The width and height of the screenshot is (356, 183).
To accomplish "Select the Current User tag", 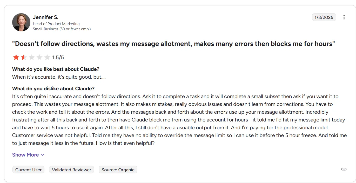I will [29, 170].
